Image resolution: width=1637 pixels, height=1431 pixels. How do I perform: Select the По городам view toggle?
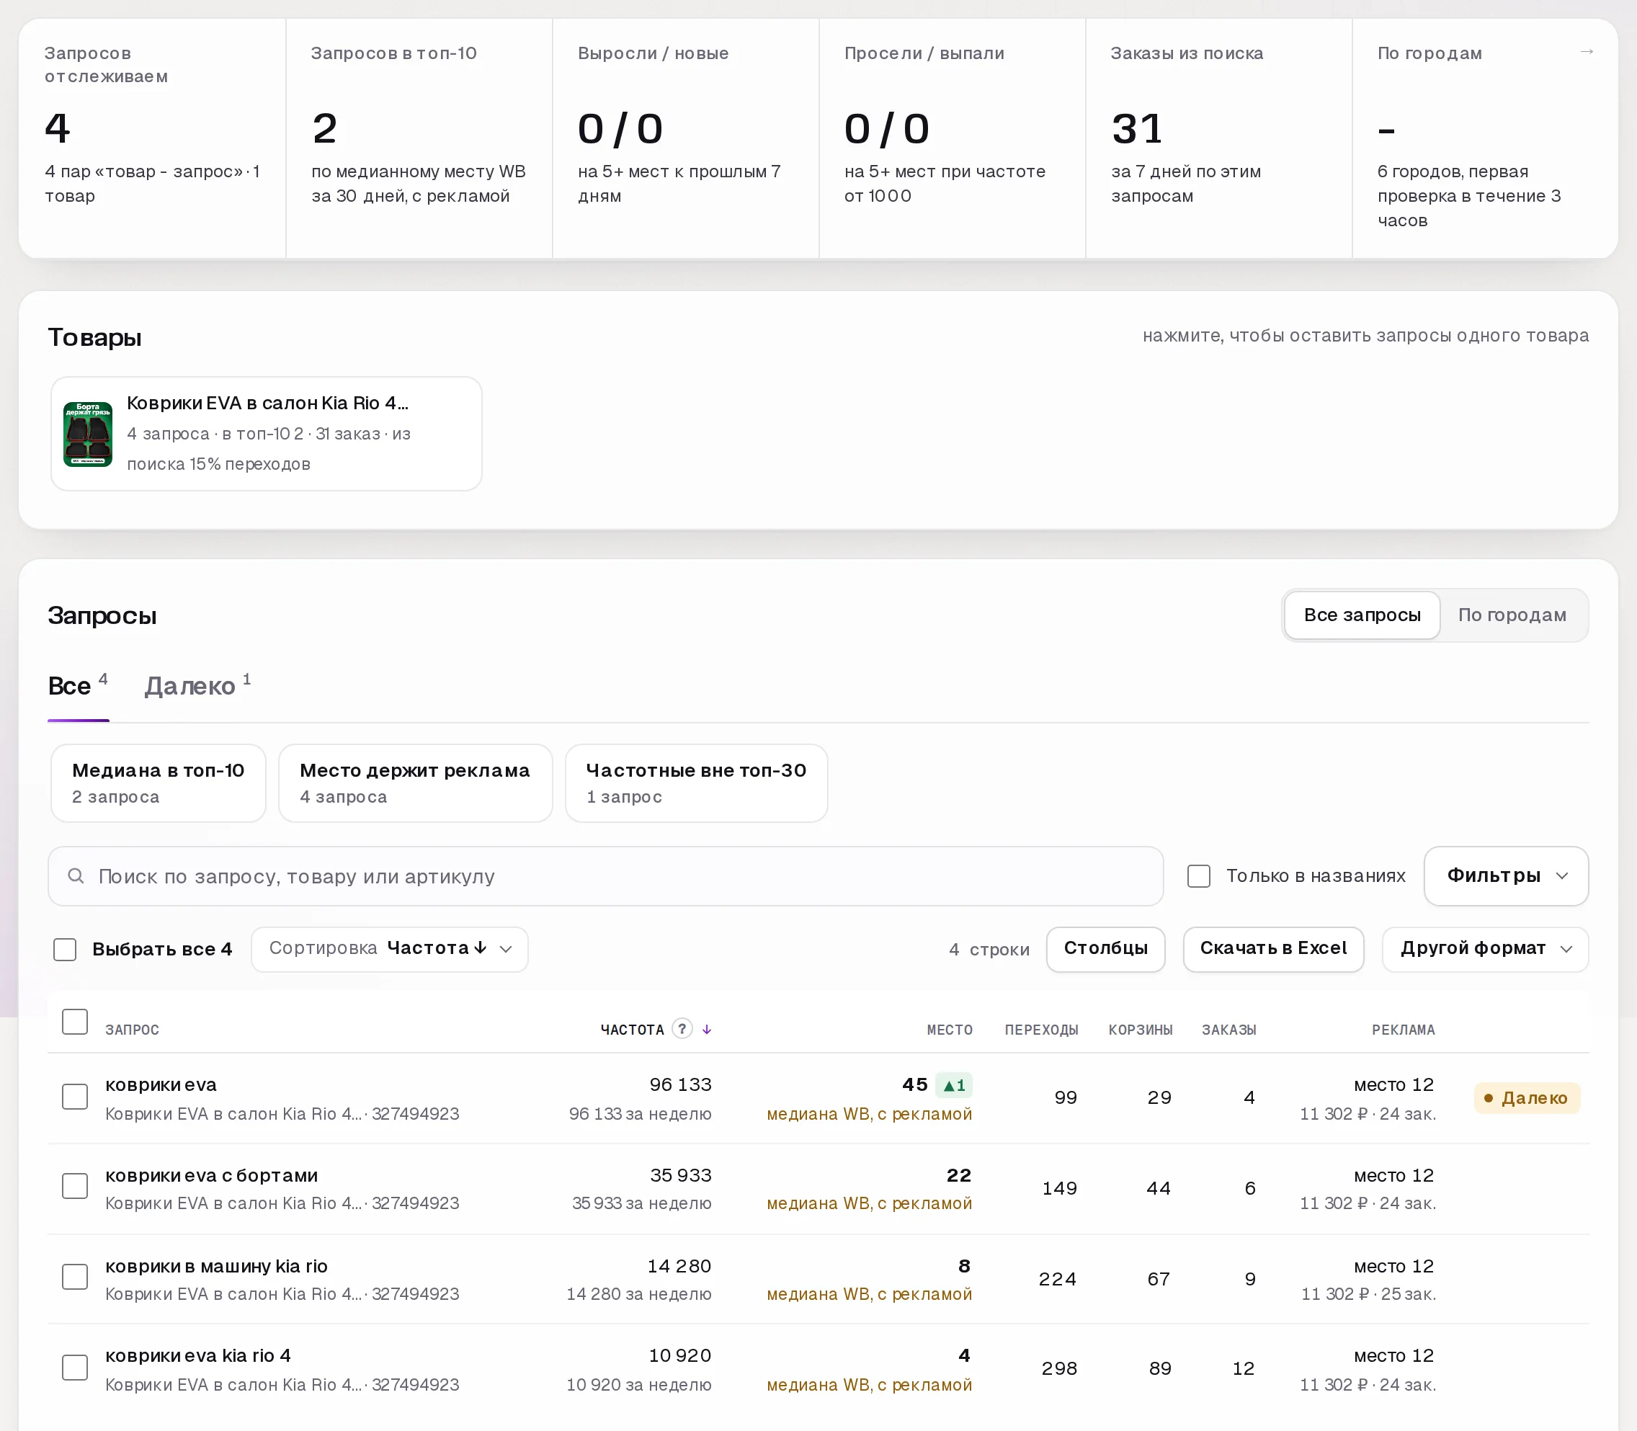[x=1512, y=615]
